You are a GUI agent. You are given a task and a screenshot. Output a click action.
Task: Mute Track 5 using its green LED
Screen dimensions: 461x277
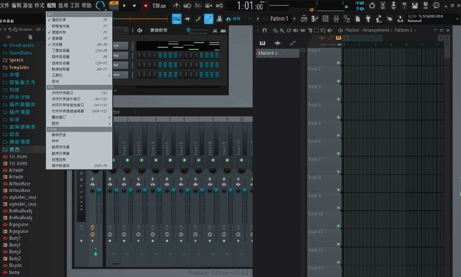click(338, 136)
